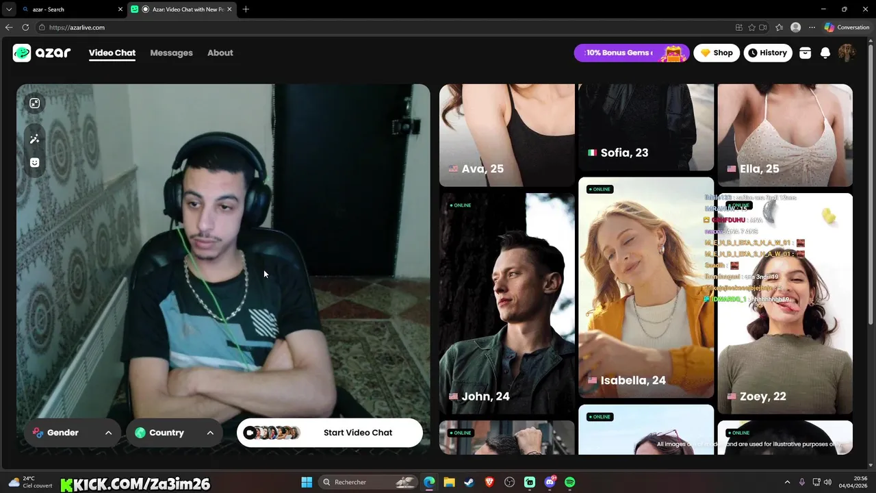
Task: Open the gift box inbox icon
Action: 805,53
